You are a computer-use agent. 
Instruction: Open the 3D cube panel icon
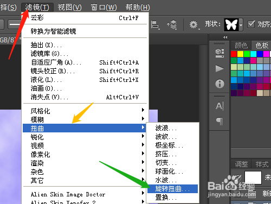coord(220,53)
